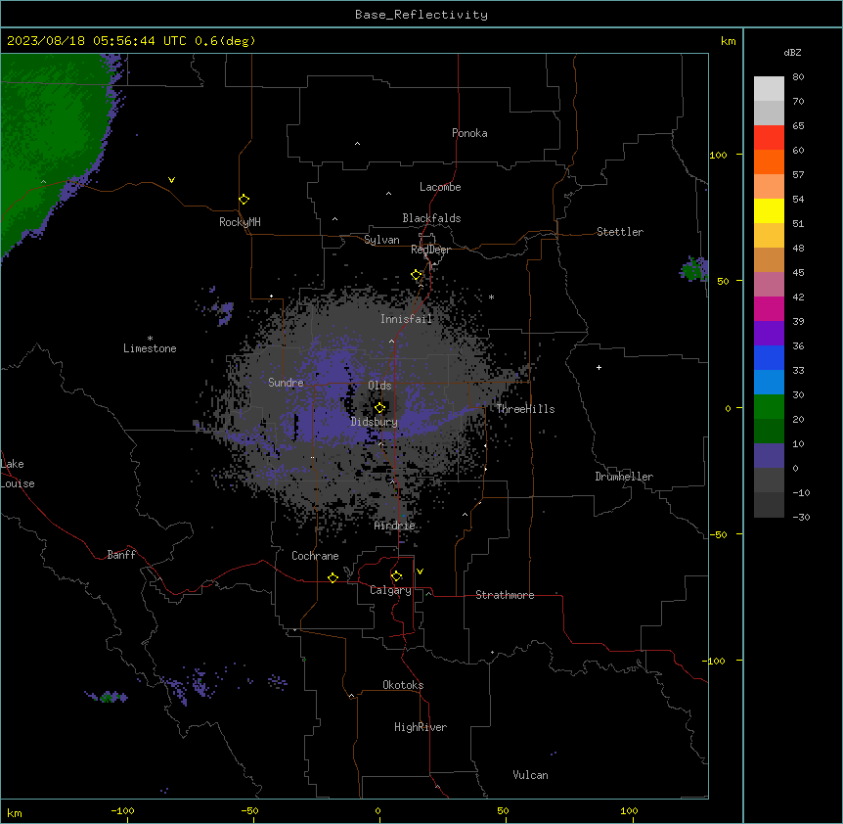Click the Cochrane city label
Viewport: 843px width, 824px height.
click(315, 556)
